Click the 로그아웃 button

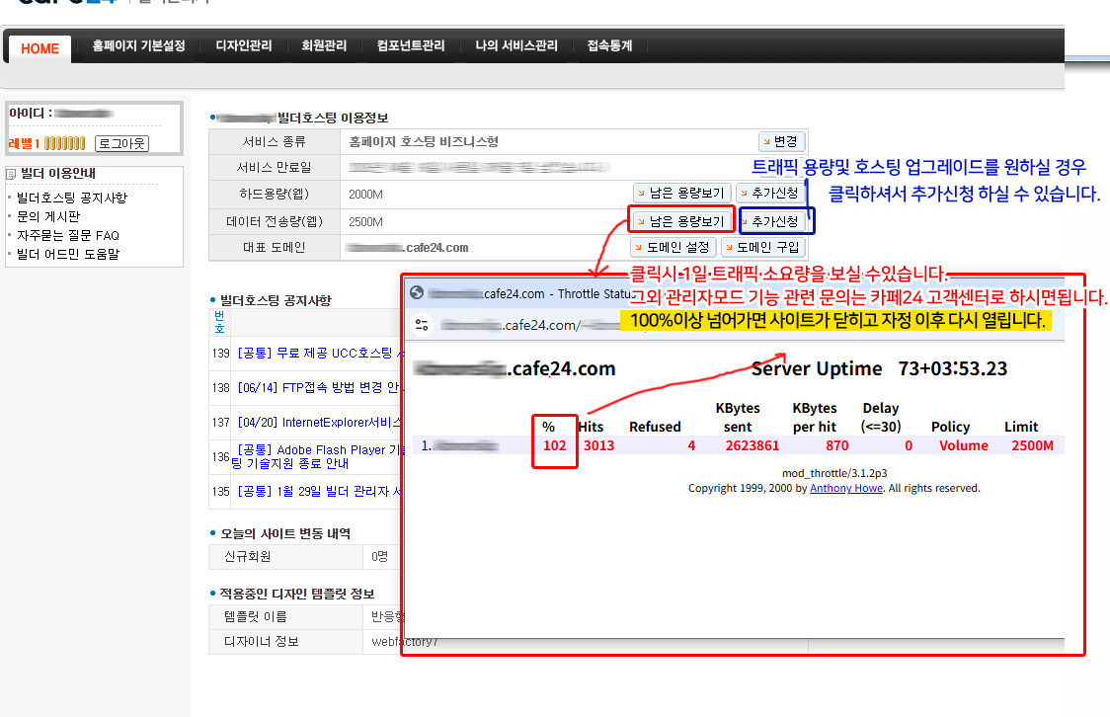coord(121,143)
